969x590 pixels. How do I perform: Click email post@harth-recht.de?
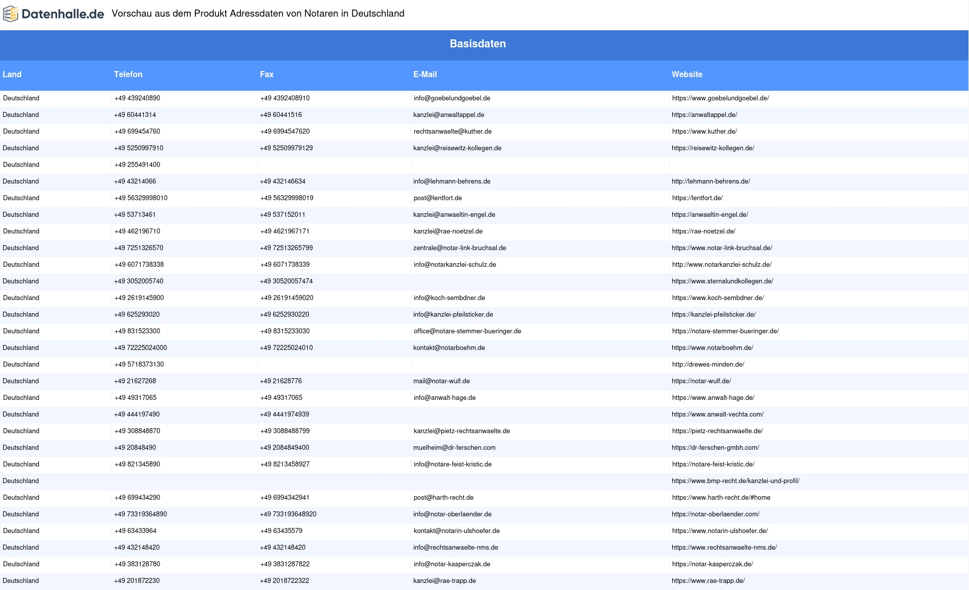444,498
